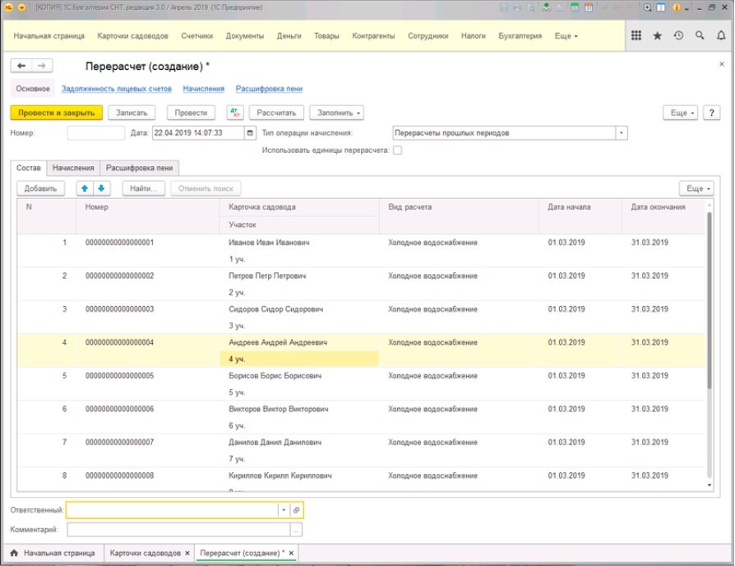This screenshot has height=566, width=735.
Task: Switch to "Расшифровка пени" tab
Action: (x=139, y=168)
